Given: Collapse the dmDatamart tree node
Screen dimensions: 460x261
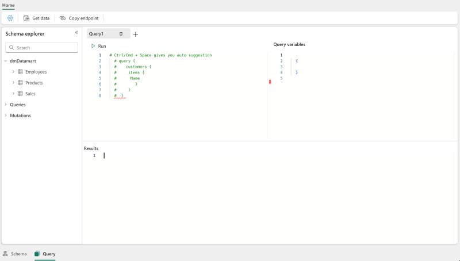Looking at the screenshot, I should 6,61.
